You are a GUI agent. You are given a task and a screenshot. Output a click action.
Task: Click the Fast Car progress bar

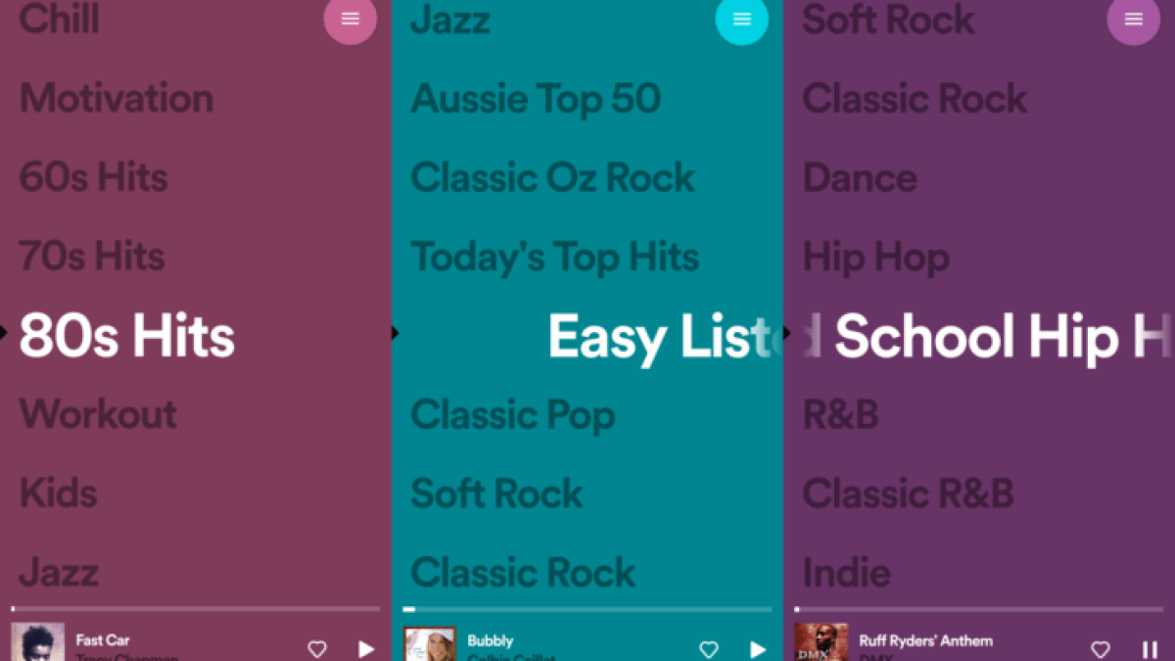196,609
